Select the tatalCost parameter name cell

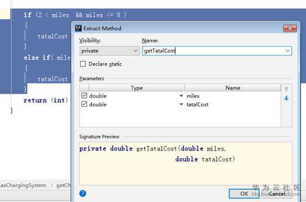[233, 105]
